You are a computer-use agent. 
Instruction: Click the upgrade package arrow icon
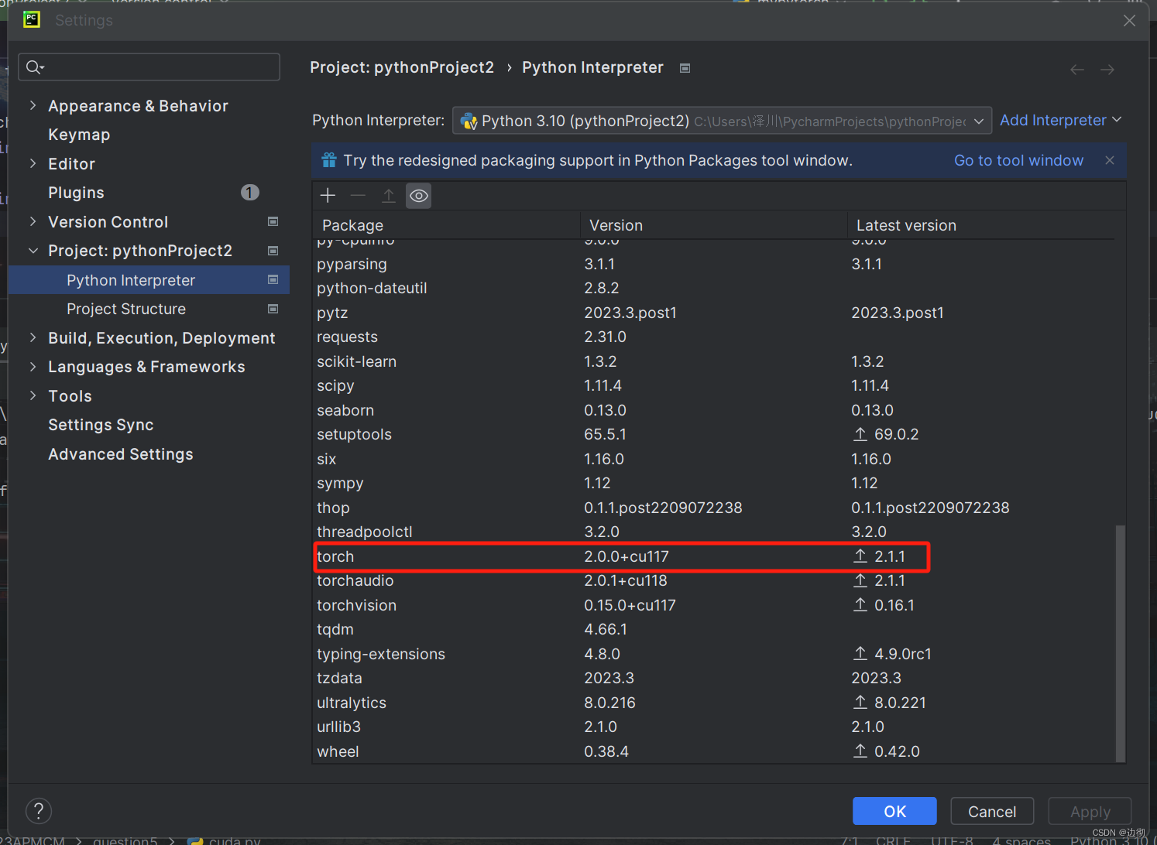click(389, 196)
